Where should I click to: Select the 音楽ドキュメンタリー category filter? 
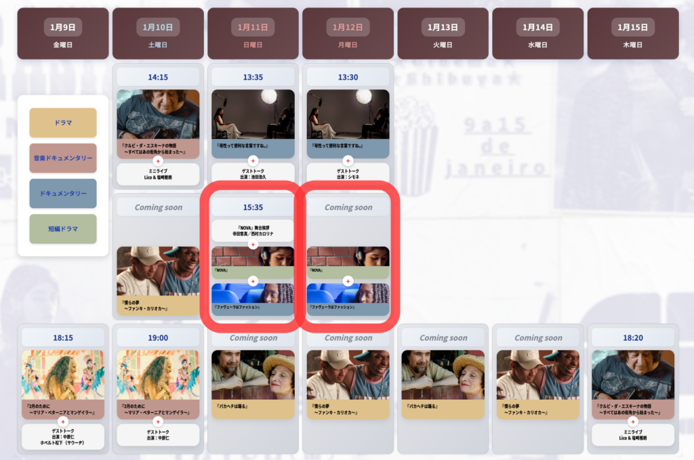point(63,158)
